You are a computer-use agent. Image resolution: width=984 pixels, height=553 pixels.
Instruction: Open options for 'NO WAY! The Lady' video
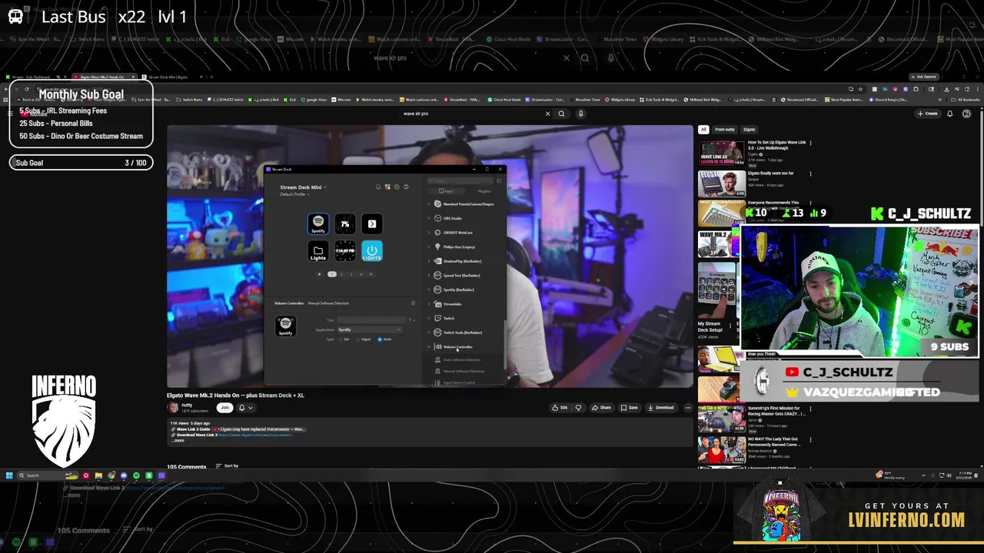(x=810, y=440)
